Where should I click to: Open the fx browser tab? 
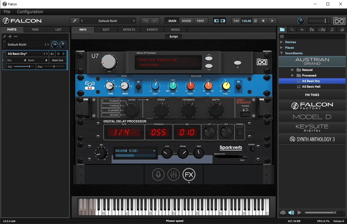pos(312,29)
